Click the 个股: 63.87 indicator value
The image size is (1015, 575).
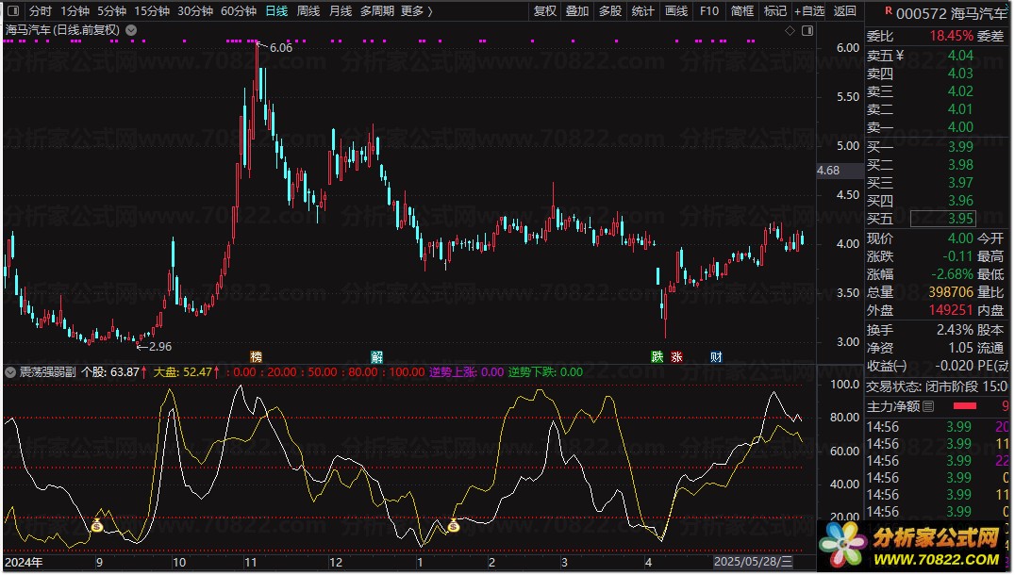point(114,372)
